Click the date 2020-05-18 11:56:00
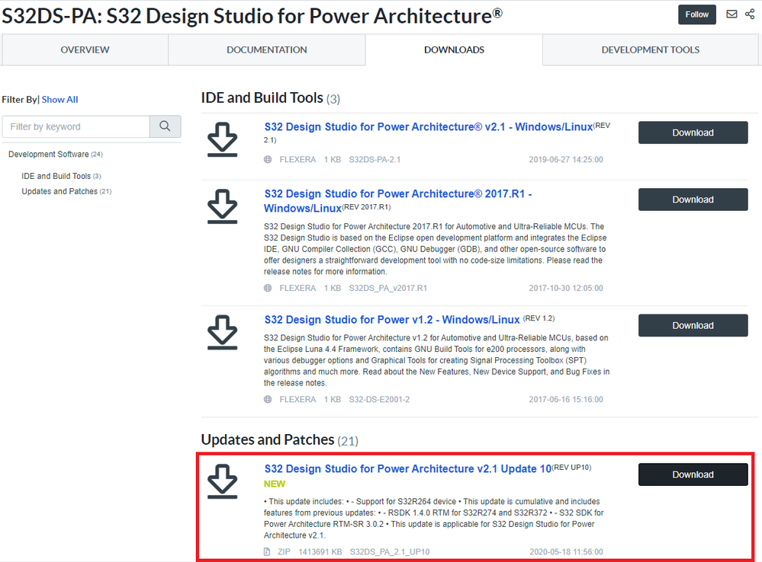 pos(566,552)
